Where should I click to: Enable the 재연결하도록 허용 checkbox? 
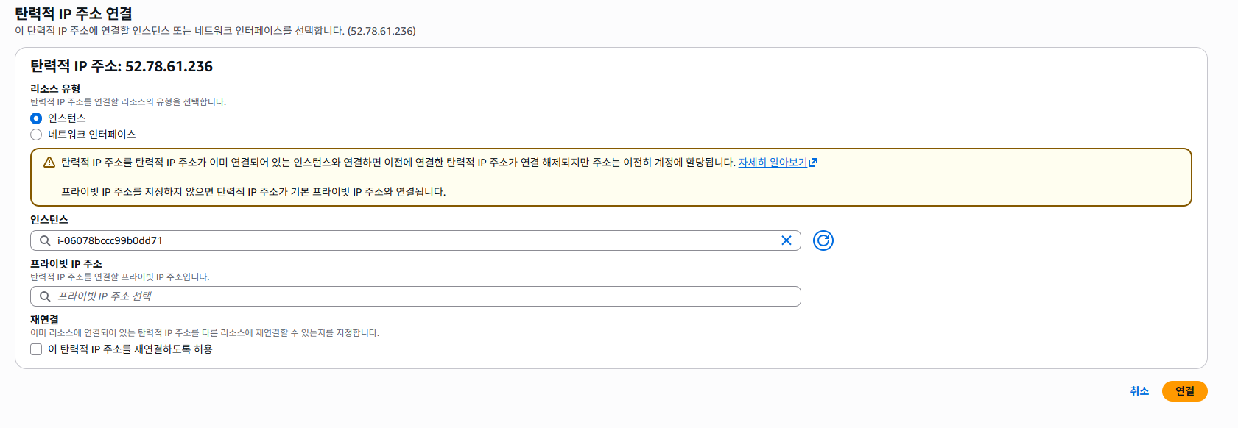coord(36,349)
